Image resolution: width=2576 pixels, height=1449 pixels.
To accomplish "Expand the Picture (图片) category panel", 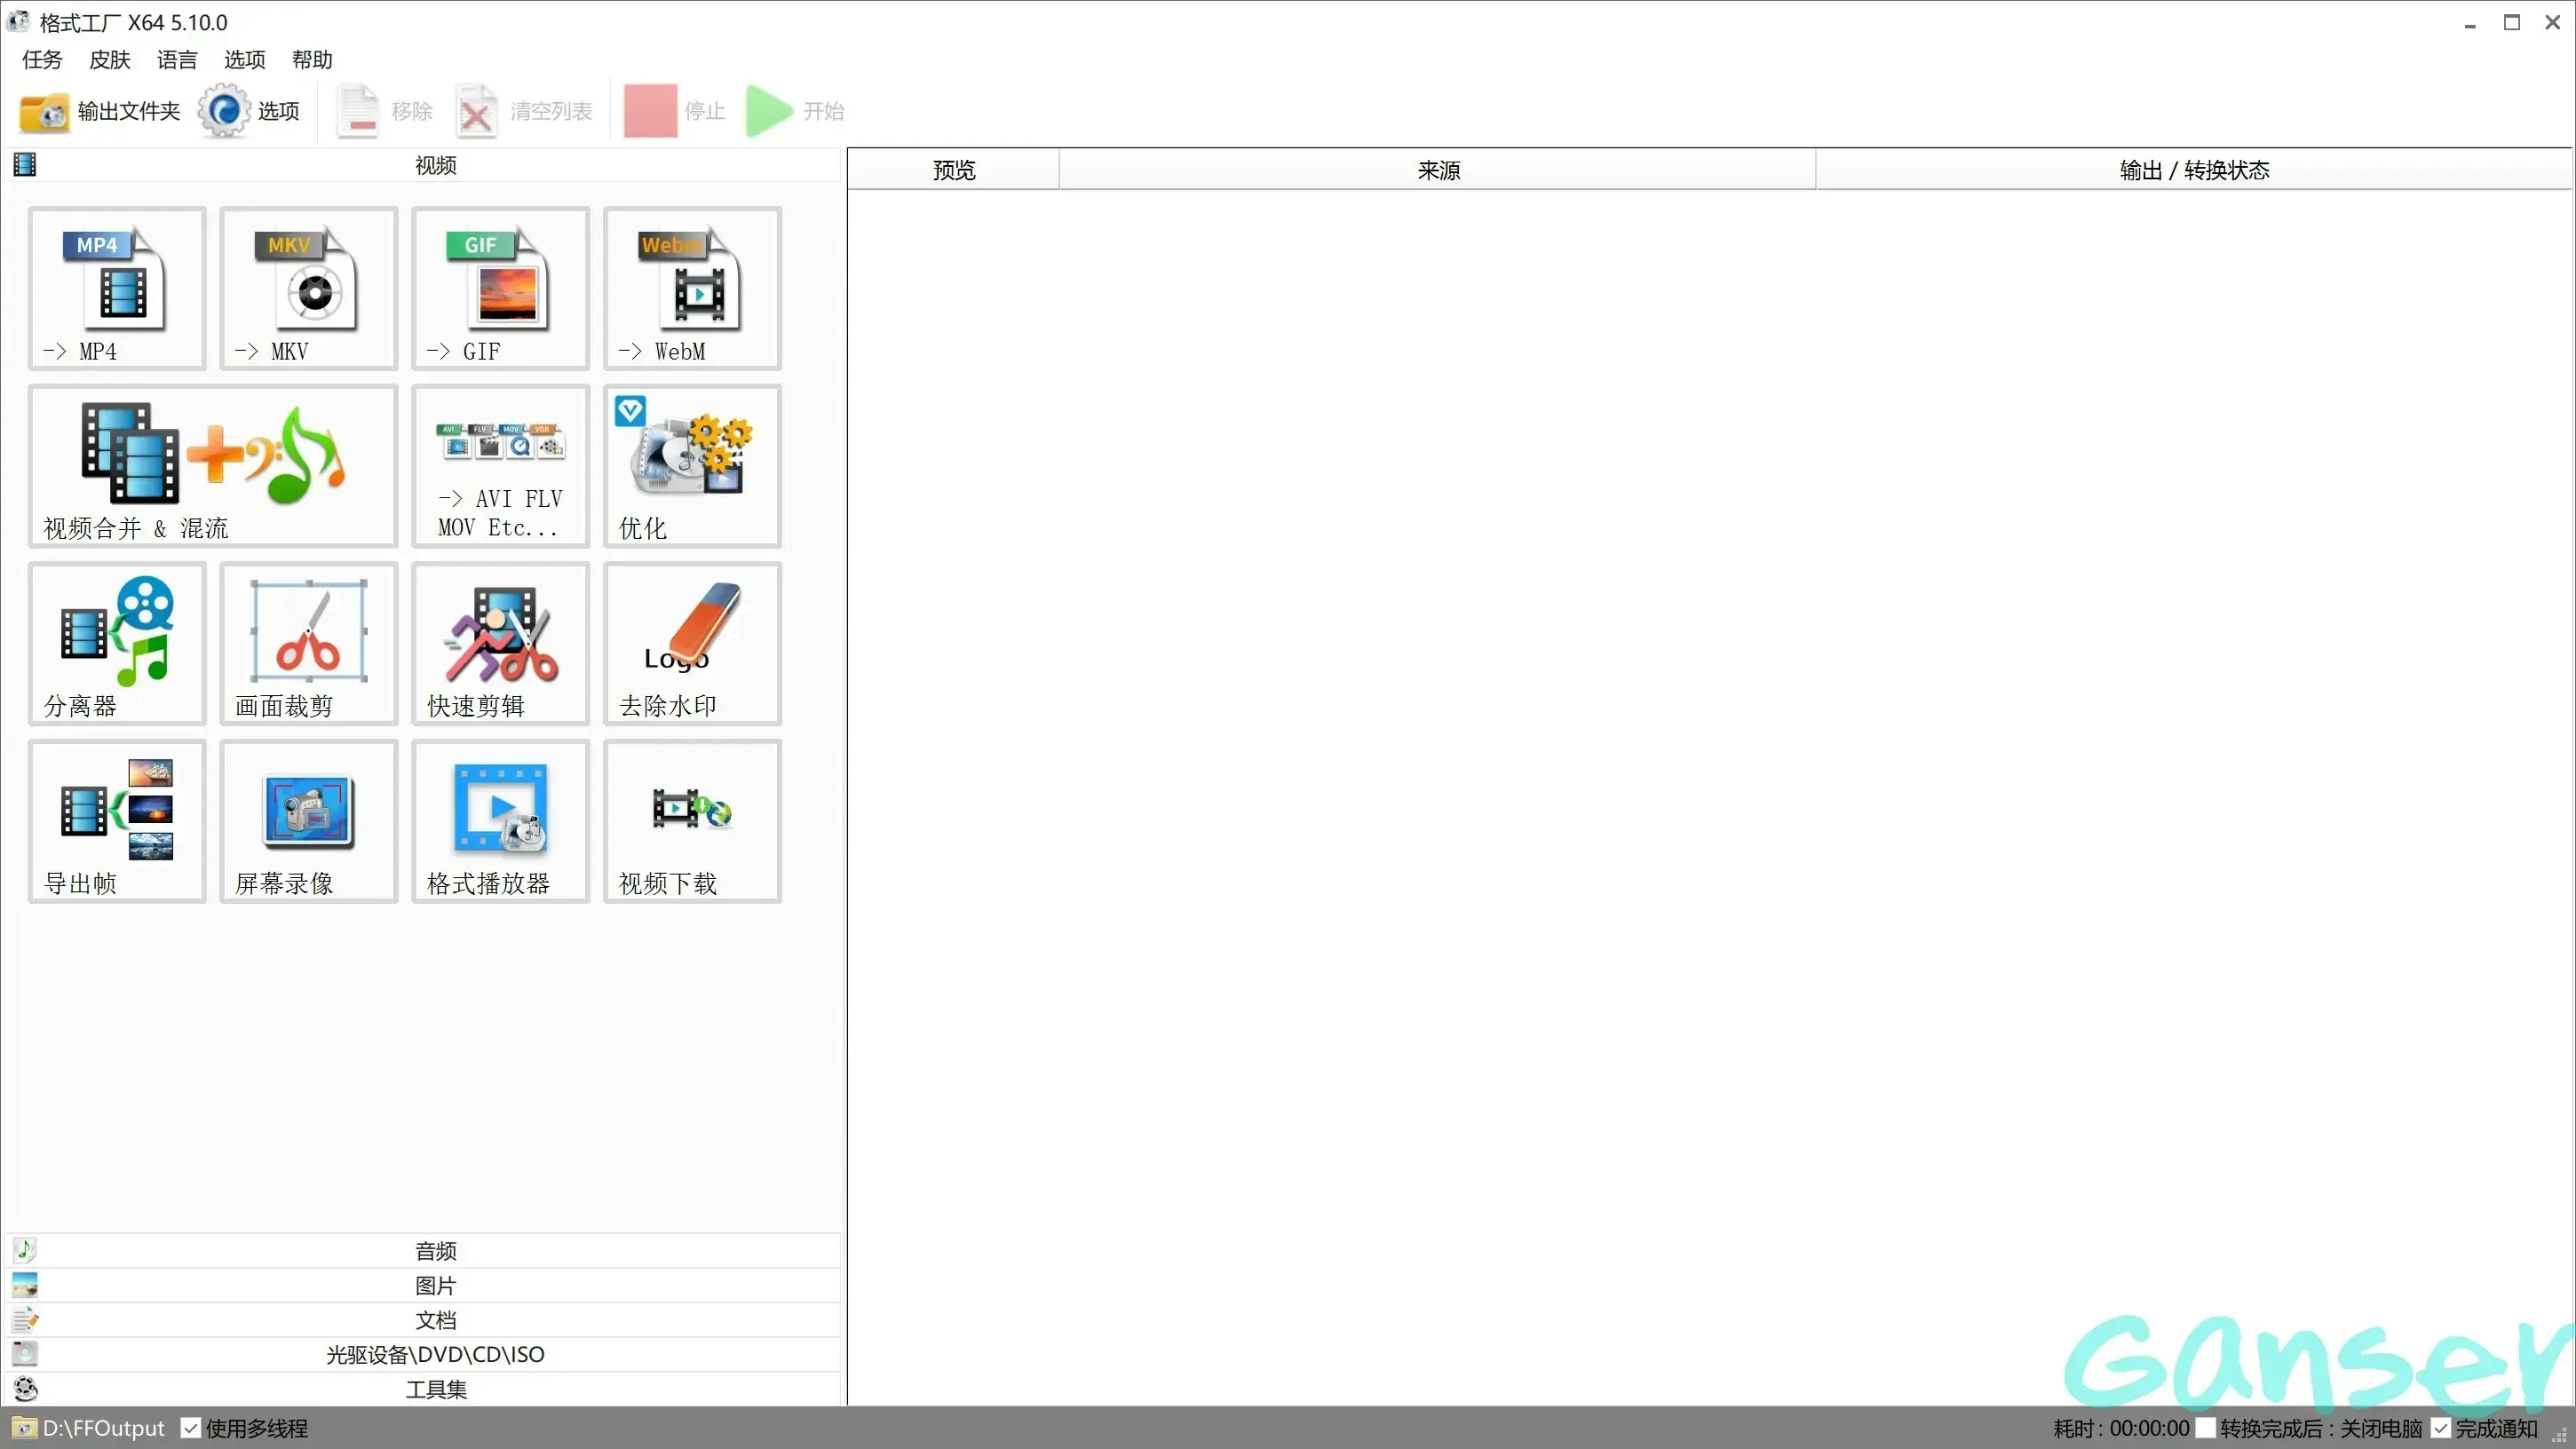I will [x=435, y=1285].
